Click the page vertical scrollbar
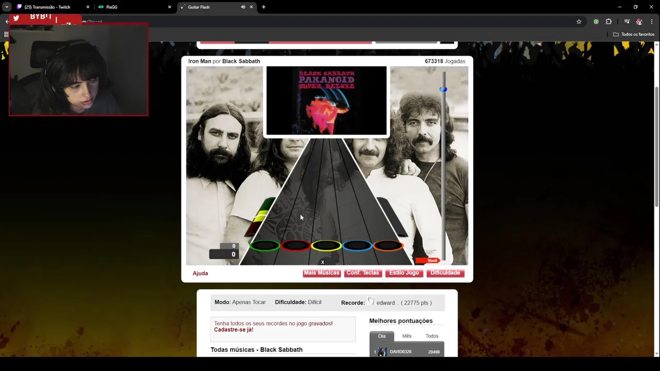 click(656, 147)
